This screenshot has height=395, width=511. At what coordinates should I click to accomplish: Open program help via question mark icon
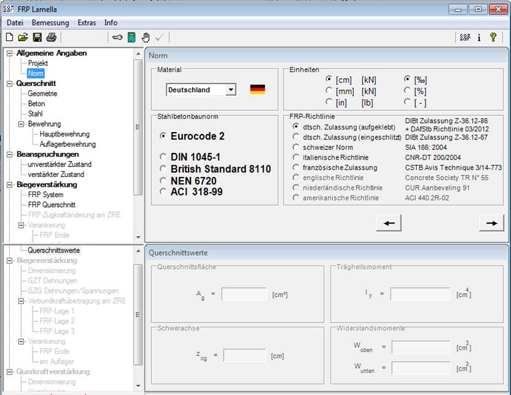pyautogui.click(x=494, y=37)
